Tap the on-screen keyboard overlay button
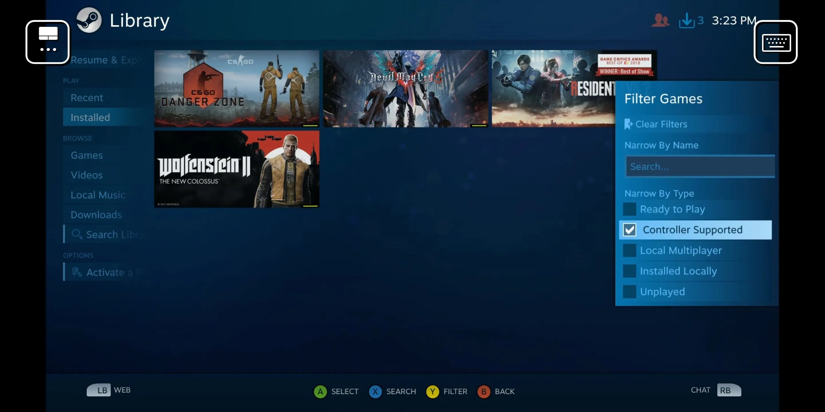Image resolution: width=825 pixels, height=412 pixels. coord(775,42)
